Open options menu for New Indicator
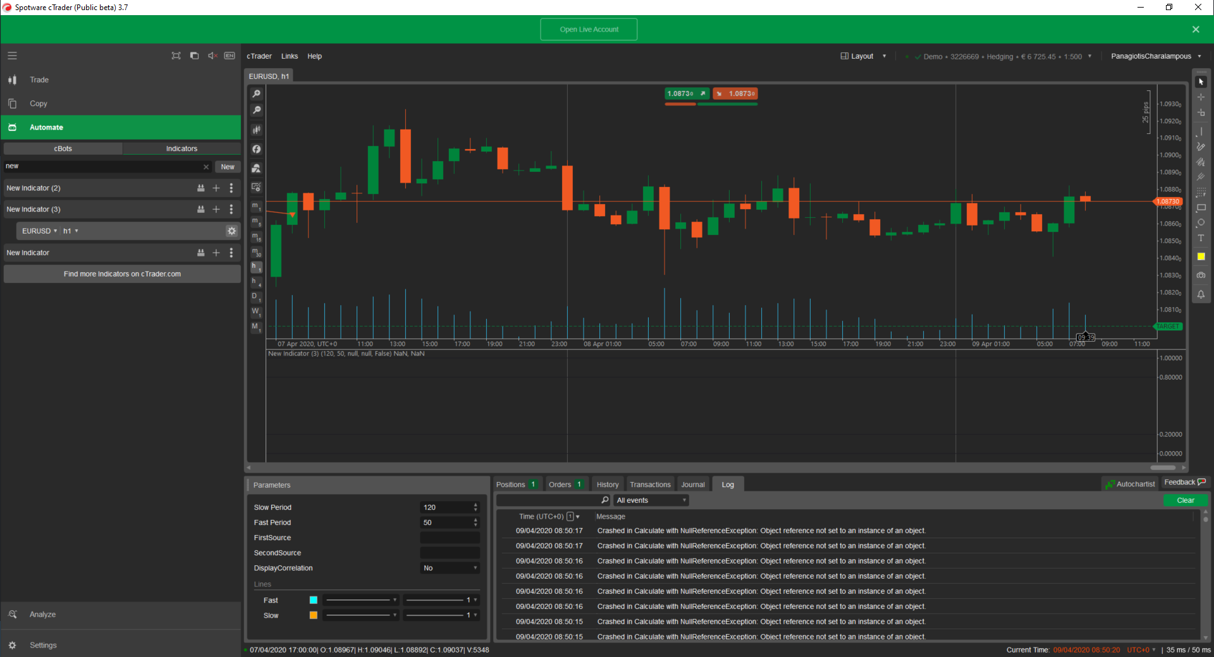Image resolution: width=1214 pixels, height=657 pixels. click(231, 253)
